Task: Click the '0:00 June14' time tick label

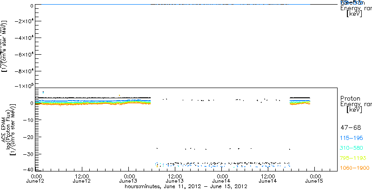Action: pyautogui.click(x=221, y=178)
